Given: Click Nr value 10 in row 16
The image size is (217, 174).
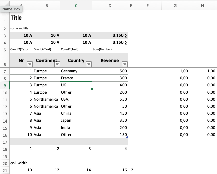Looking at the screenshot, I should [x=21, y=135].
